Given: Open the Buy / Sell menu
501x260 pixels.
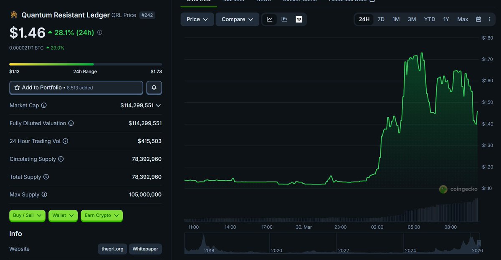Looking at the screenshot, I should coord(27,215).
